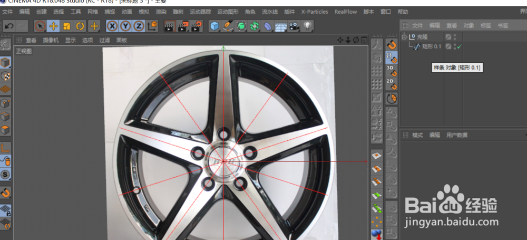Open the deformer objects icon

coord(268,26)
